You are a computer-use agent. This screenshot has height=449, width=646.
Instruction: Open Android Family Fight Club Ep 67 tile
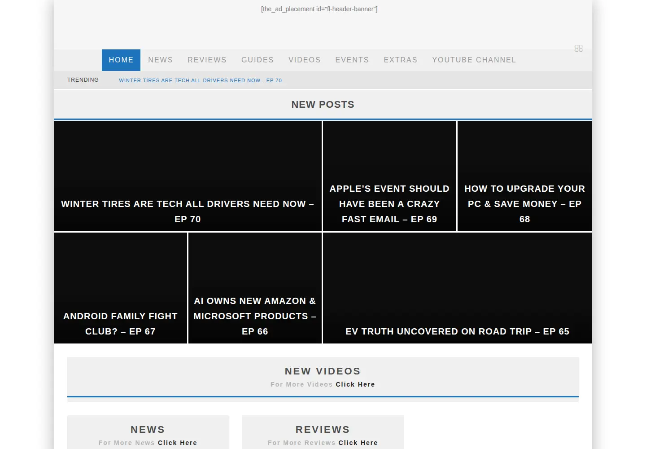[x=120, y=288]
